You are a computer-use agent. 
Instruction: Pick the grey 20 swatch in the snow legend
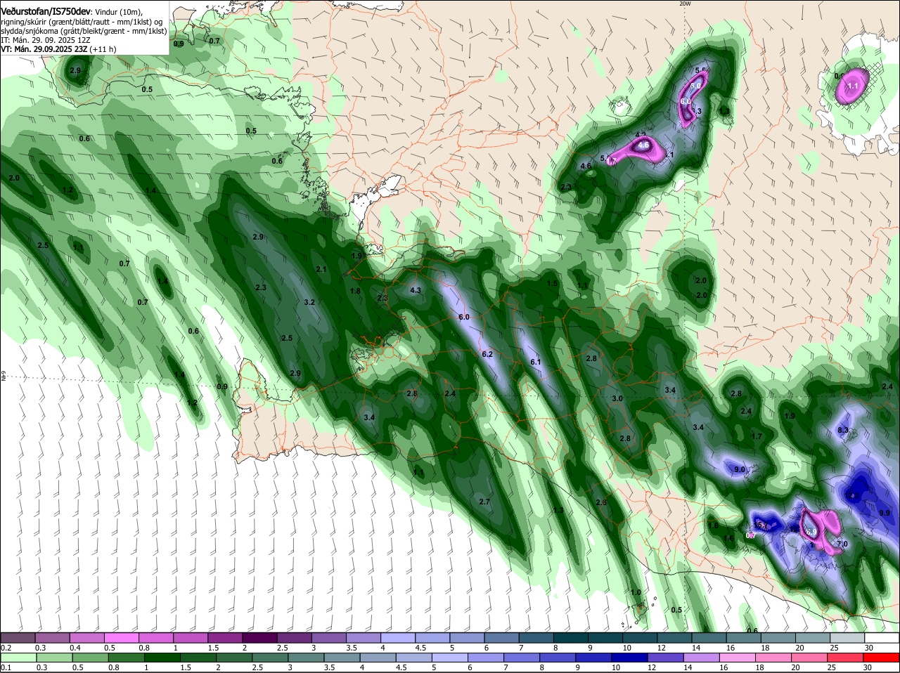(813, 638)
